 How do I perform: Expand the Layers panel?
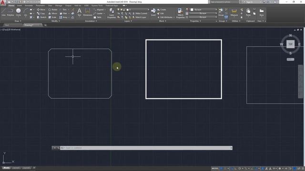coord(128,21)
